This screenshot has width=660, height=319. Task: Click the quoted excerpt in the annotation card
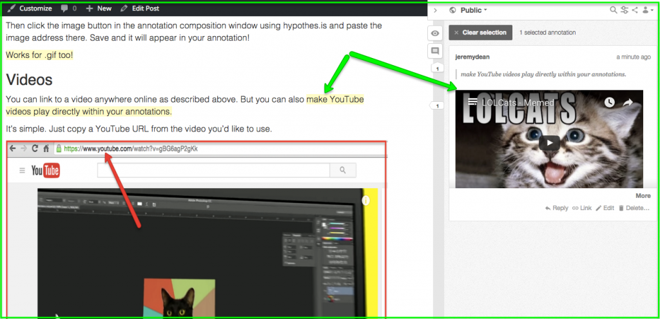tap(543, 74)
